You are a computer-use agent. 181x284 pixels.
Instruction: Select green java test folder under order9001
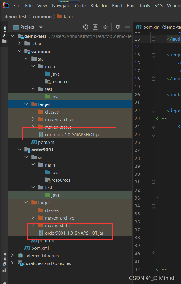pos(70,195)
